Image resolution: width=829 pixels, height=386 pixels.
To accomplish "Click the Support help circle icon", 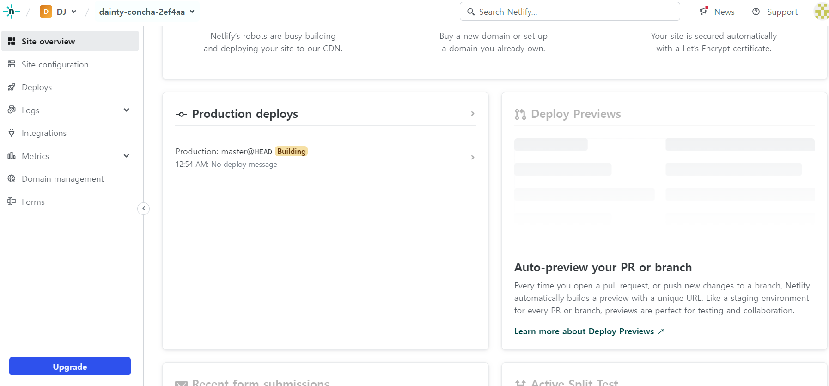I will (x=756, y=12).
